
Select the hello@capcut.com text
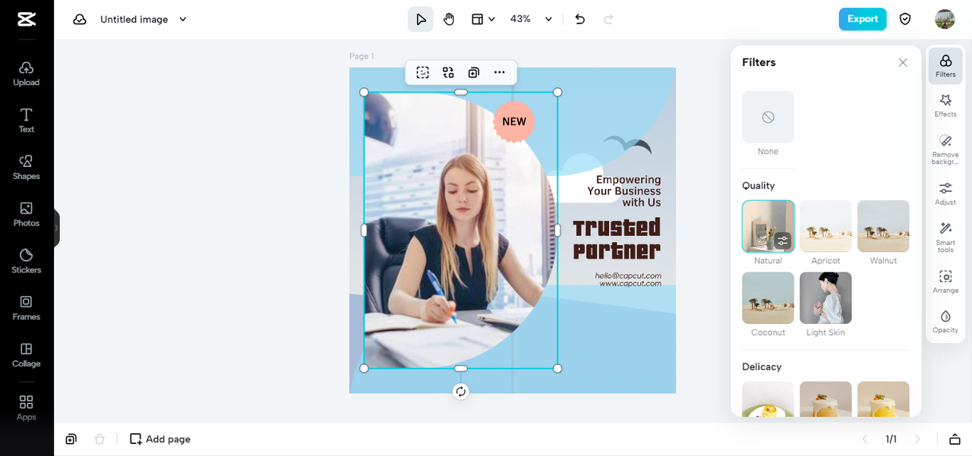(x=628, y=275)
